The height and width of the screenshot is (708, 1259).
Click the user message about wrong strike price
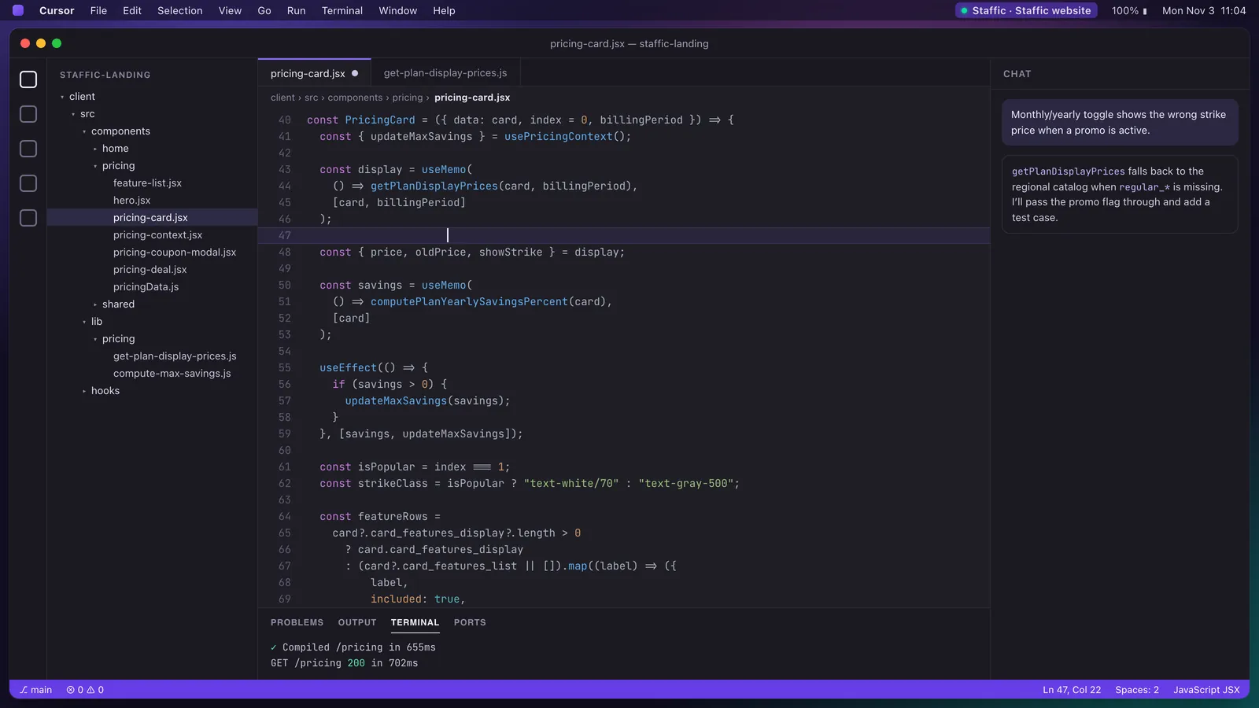[x=1120, y=123]
